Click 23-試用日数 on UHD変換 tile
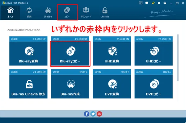The width and height of the screenshot is (186, 123). click(x=123, y=39)
